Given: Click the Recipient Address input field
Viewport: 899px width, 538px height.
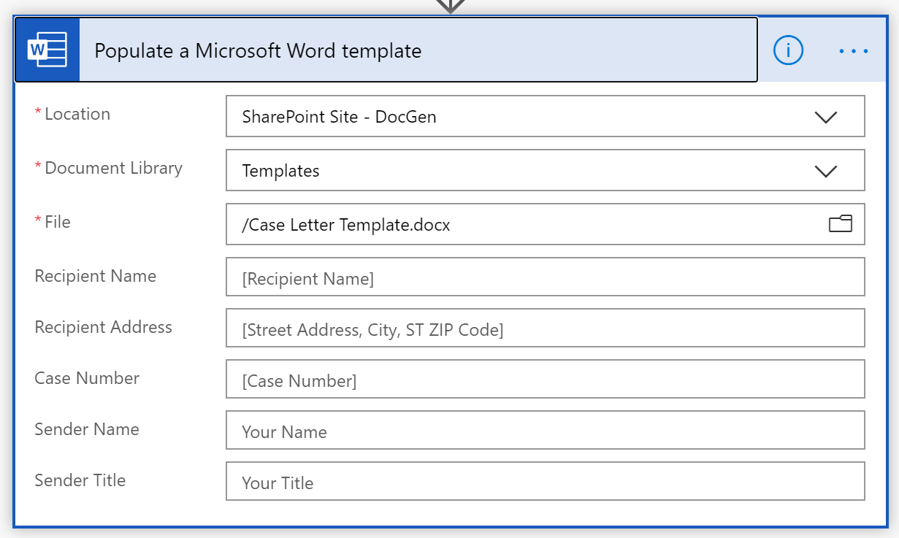Looking at the screenshot, I should [x=545, y=328].
